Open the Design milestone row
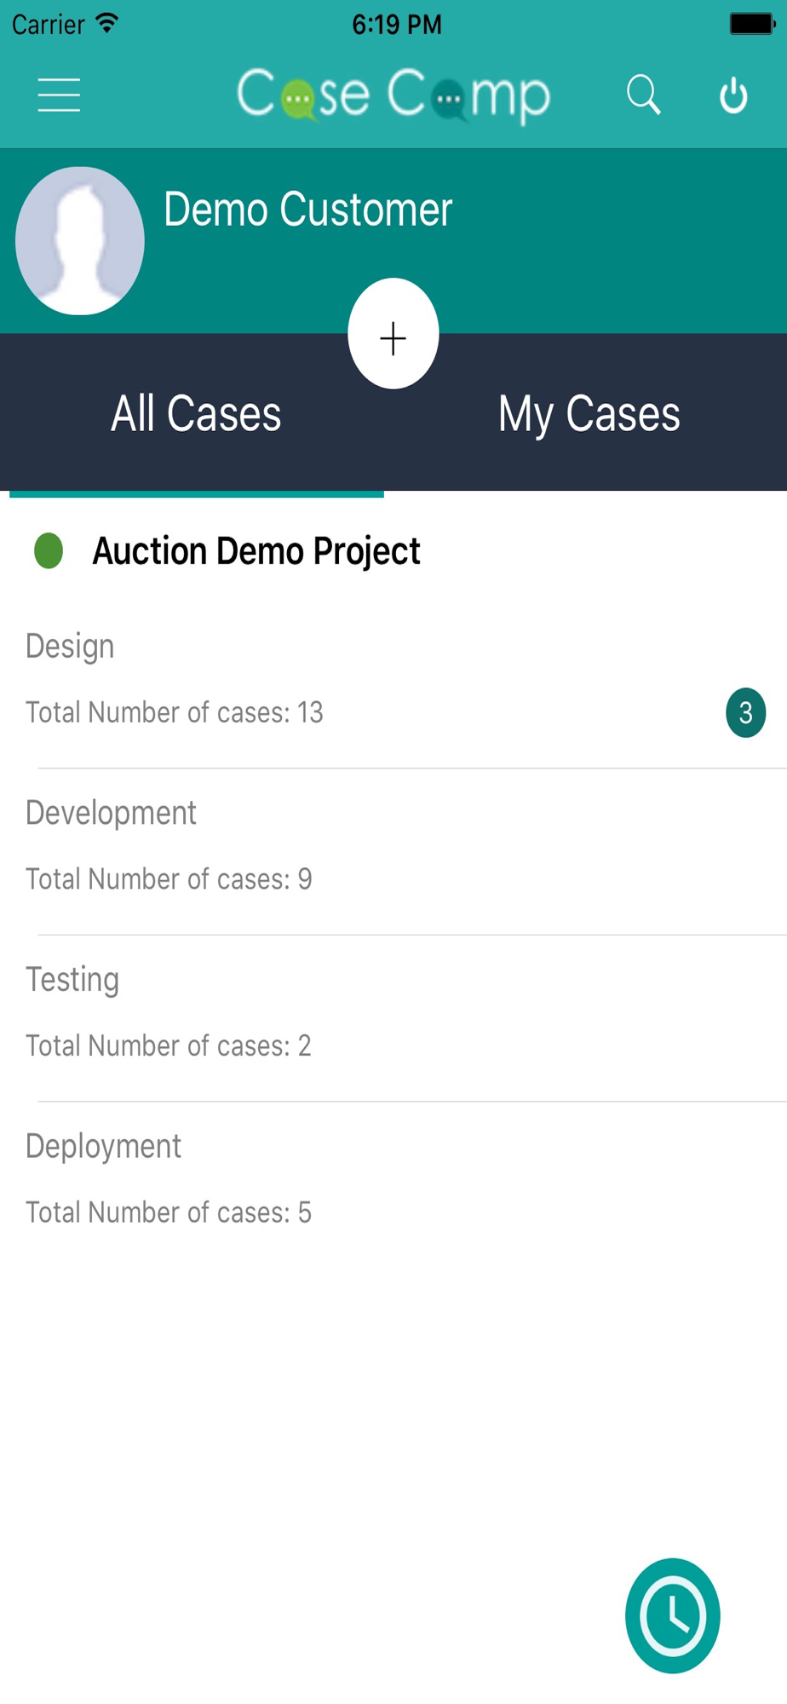This screenshot has height=1704, width=787. click(x=393, y=679)
